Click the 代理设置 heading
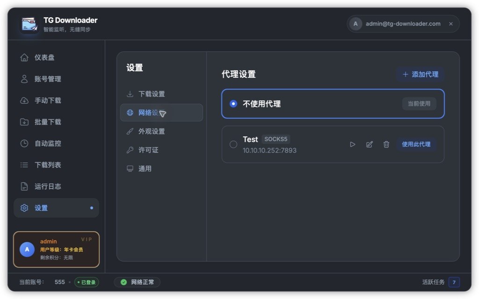 (239, 74)
